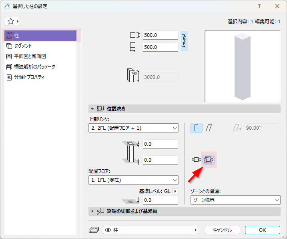
Task: Select the core-only structure display icon
Action: click(x=196, y=160)
